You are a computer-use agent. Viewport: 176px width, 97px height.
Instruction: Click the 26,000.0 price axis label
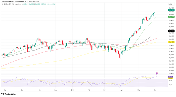171,39
